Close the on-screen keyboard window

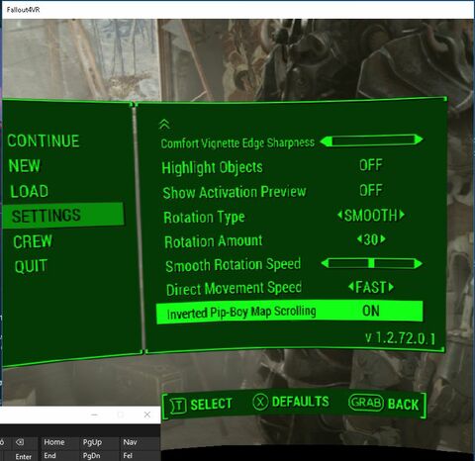(147, 415)
